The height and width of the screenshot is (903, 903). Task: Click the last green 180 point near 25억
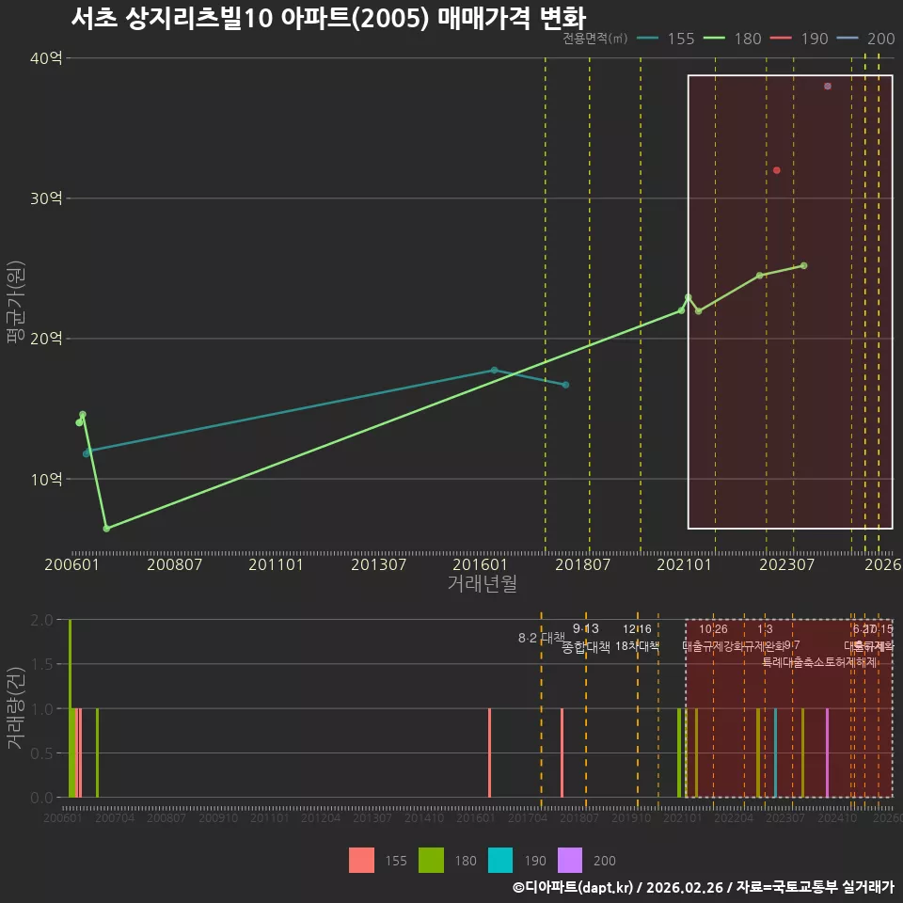point(803,265)
